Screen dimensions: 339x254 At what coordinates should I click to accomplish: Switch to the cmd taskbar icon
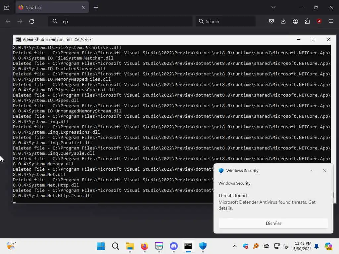tap(188, 246)
